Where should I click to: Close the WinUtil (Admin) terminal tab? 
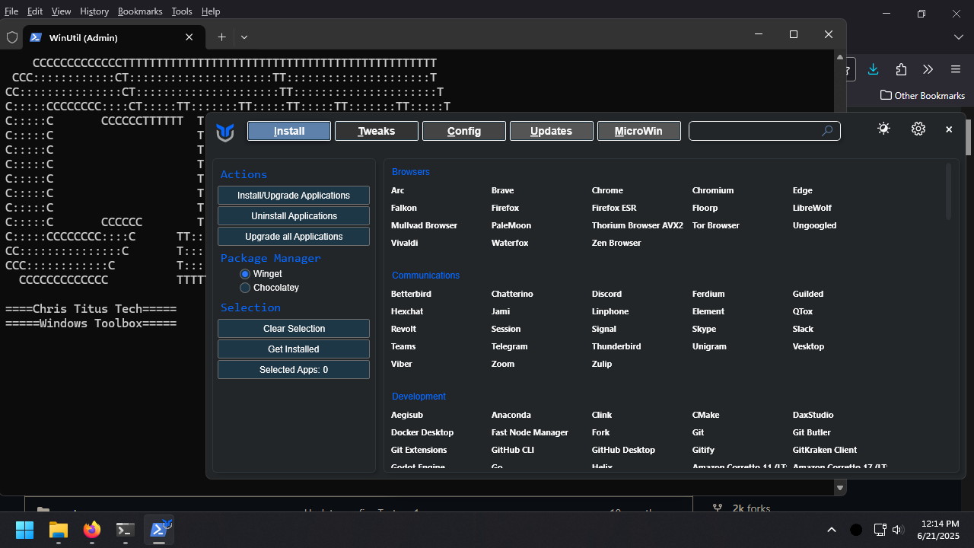(x=189, y=37)
